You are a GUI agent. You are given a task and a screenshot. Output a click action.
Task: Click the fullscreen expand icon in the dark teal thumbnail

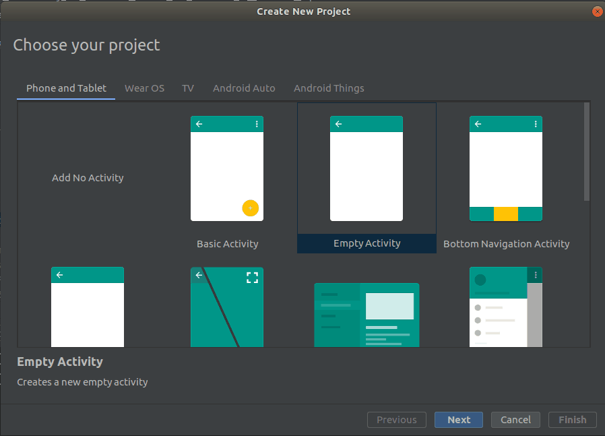[252, 277]
